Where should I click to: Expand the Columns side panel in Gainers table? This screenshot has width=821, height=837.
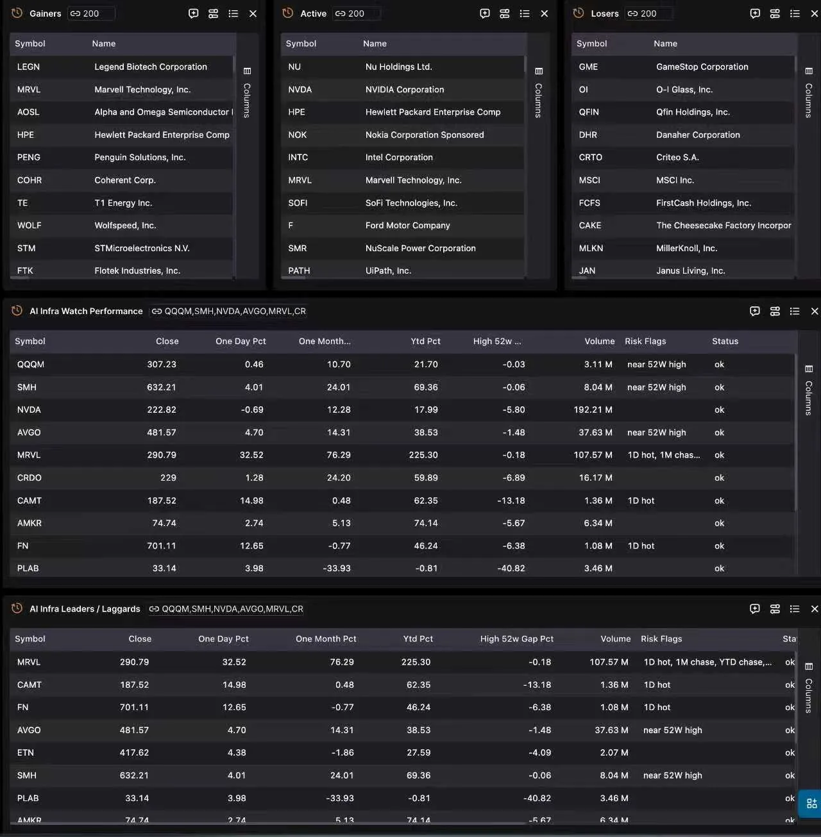tap(247, 94)
